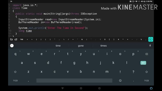Viewport: 162px width, 91px height.
Task: Tap the q key
Action: pos(15,54)
